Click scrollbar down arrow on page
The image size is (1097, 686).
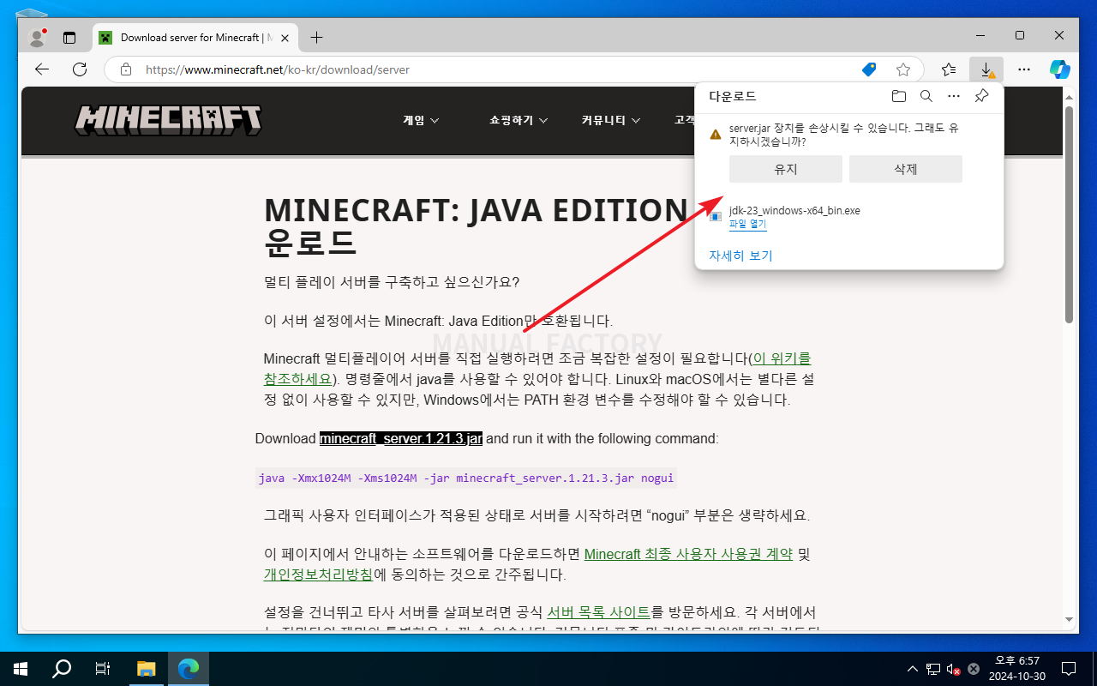tap(1069, 619)
